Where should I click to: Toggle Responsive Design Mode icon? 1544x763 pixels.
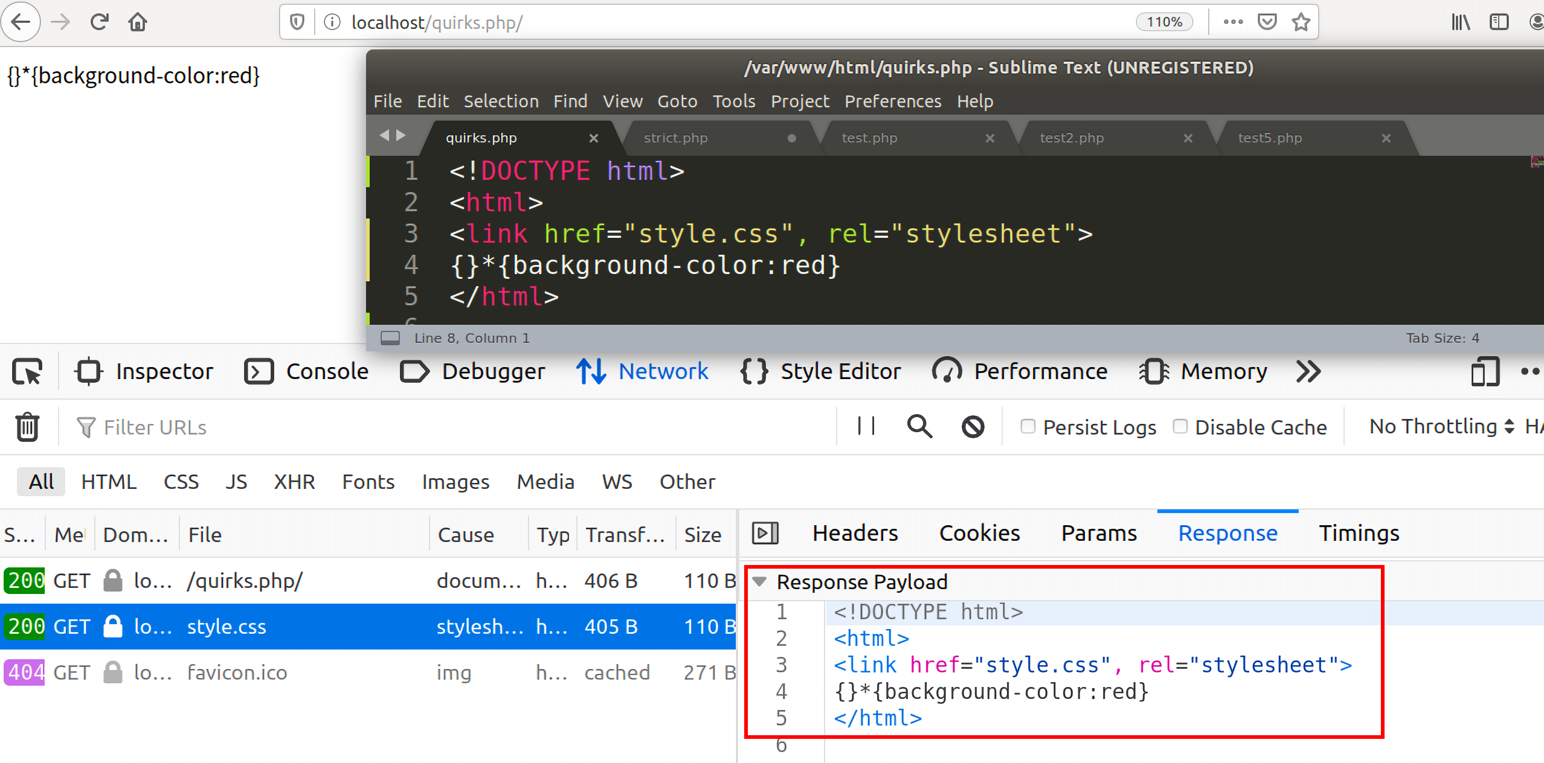pyautogui.click(x=1485, y=371)
